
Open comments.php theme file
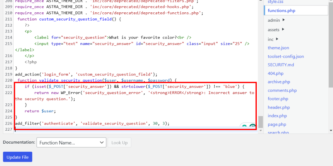click(282, 90)
